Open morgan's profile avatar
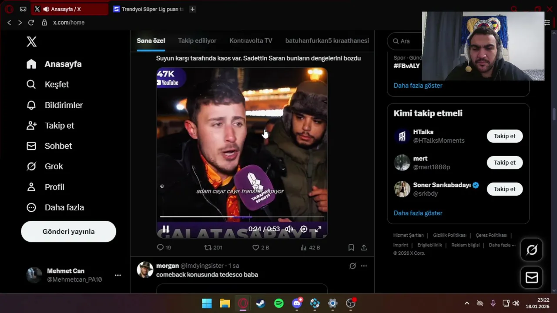This screenshot has height=313, width=557. click(x=145, y=270)
